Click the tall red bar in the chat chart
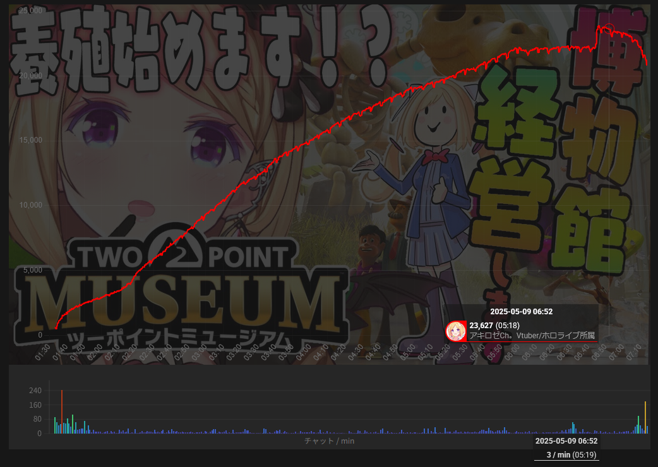 click(x=62, y=411)
